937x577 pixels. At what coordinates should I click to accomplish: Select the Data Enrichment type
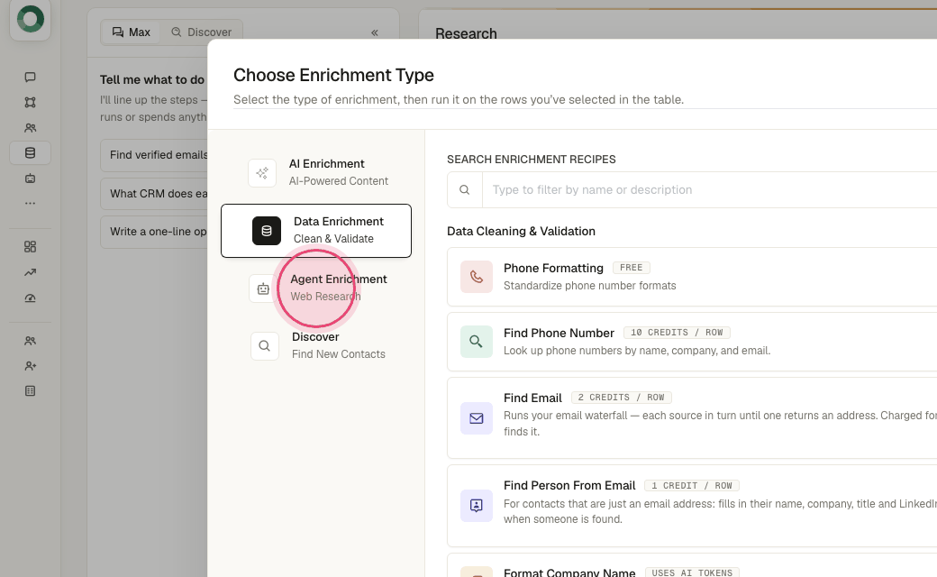316,231
